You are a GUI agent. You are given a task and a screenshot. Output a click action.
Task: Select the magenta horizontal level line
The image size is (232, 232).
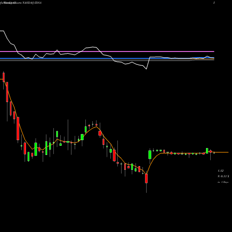tap(107, 52)
